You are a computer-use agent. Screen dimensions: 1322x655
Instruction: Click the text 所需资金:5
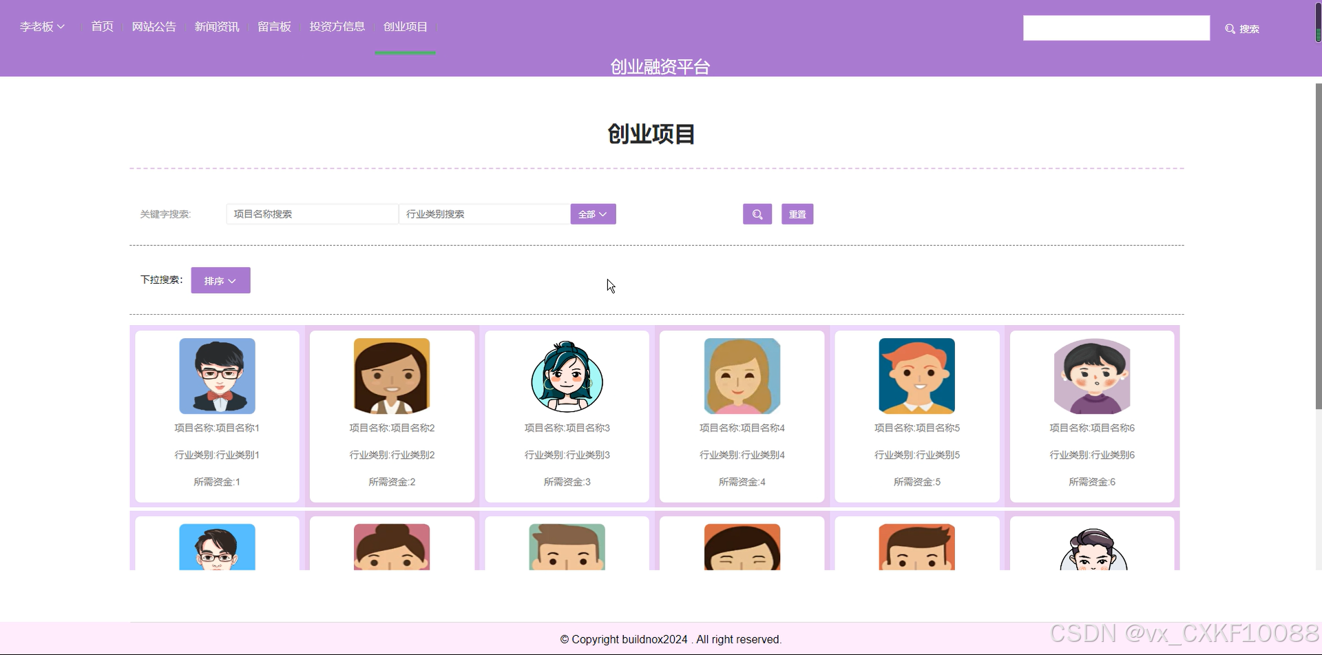pyautogui.click(x=917, y=481)
